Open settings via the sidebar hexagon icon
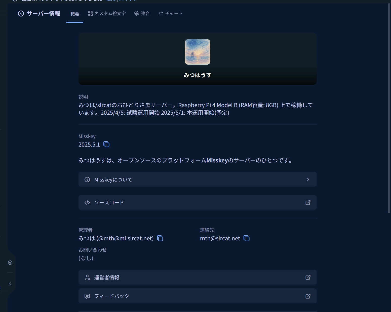Screen dimensions: 391x312 10,263
